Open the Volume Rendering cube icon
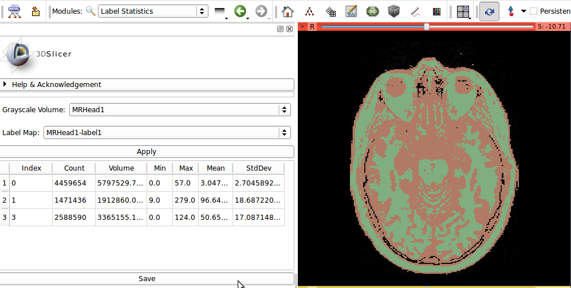This screenshot has width=571, height=288. click(x=393, y=11)
